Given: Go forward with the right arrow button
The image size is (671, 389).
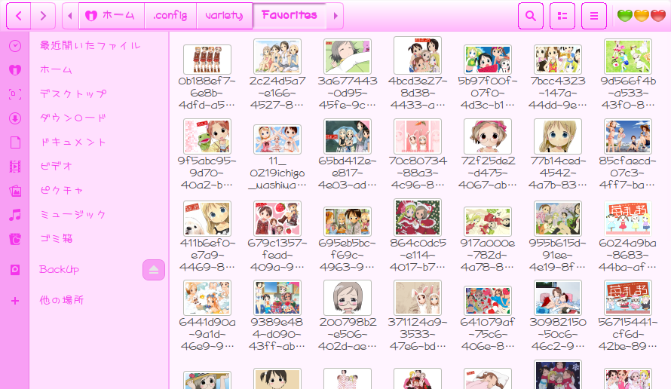Looking at the screenshot, I should tap(43, 16).
